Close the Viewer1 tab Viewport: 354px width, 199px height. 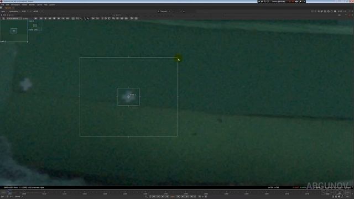pos(13,8)
